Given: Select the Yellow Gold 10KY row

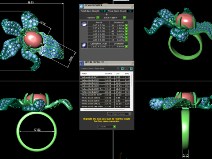Looking at the screenshot, I should [106, 80].
